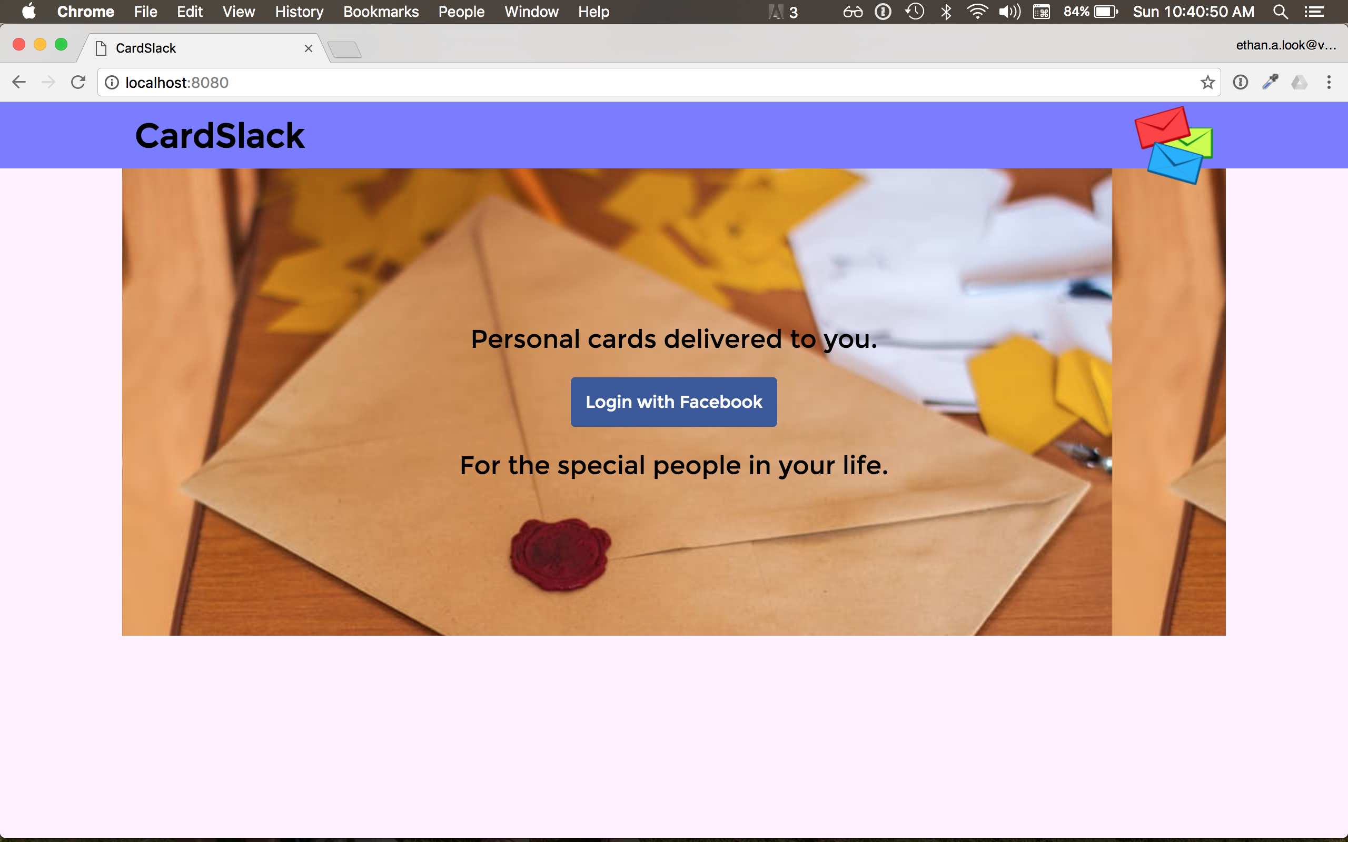Bookmark this page with the star icon
Image resolution: width=1348 pixels, height=842 pixels.
coord(1207,83)
